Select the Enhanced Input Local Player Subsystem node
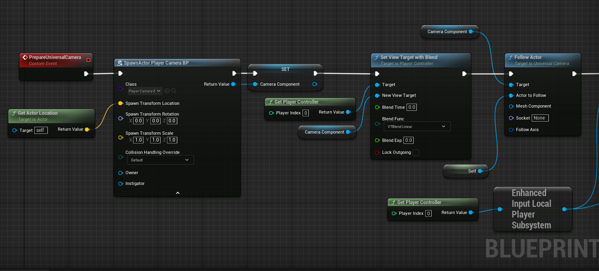The width and height of the screenshot is (599, 271). click(532, 209)
